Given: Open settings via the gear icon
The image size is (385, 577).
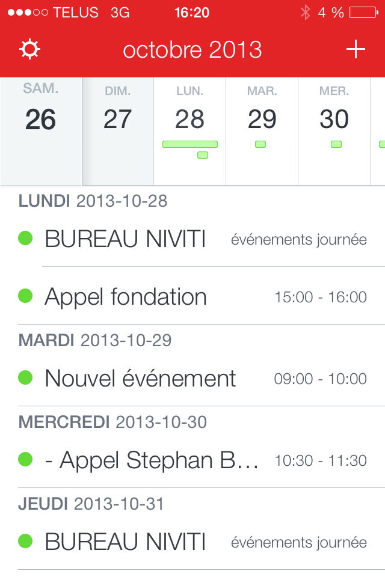Looking at the screenshot, I should [x=29, y=49].
